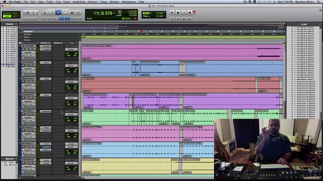Click the red playhead marker in ruler
Image resolution: width=323 pixels, height=181 pixels.
pyautogui.click(x=141, y=31)
